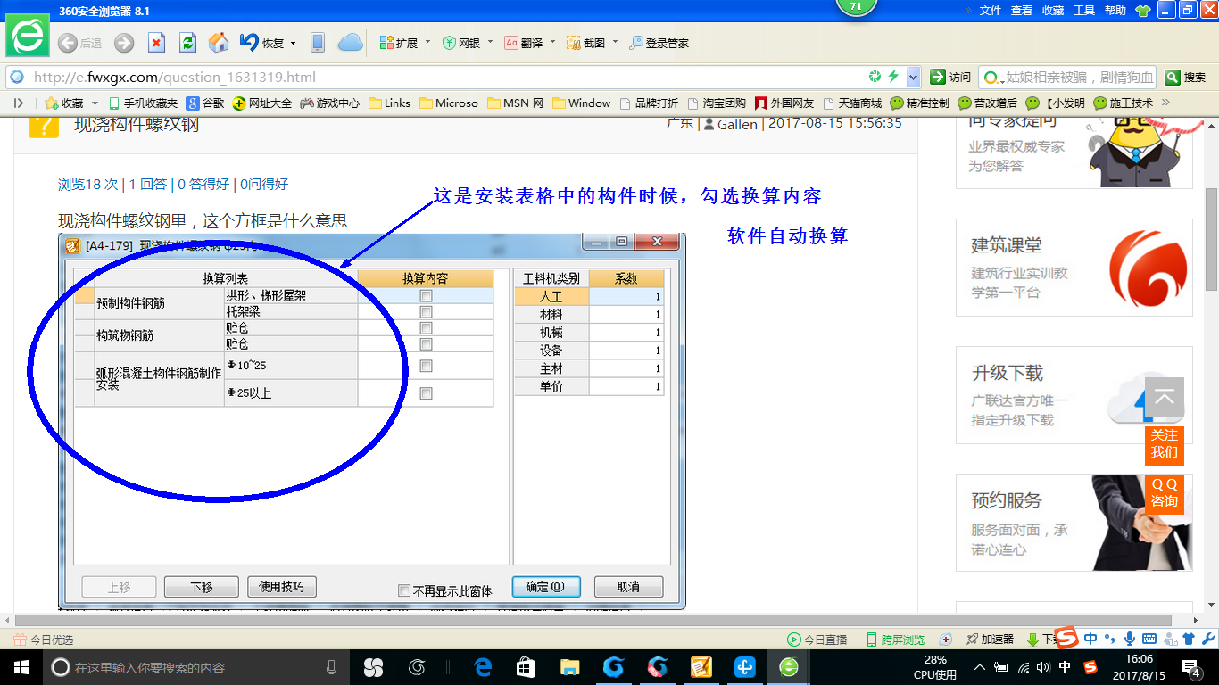Click the back-to-top arrow button

(x=1165, y=396)
